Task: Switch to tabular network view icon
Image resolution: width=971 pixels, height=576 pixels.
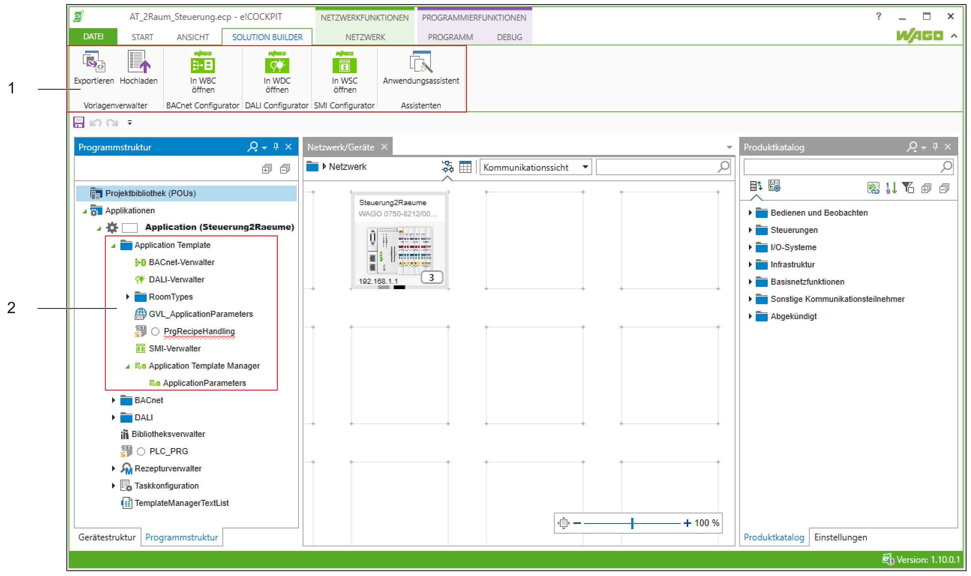Action: 465,167
